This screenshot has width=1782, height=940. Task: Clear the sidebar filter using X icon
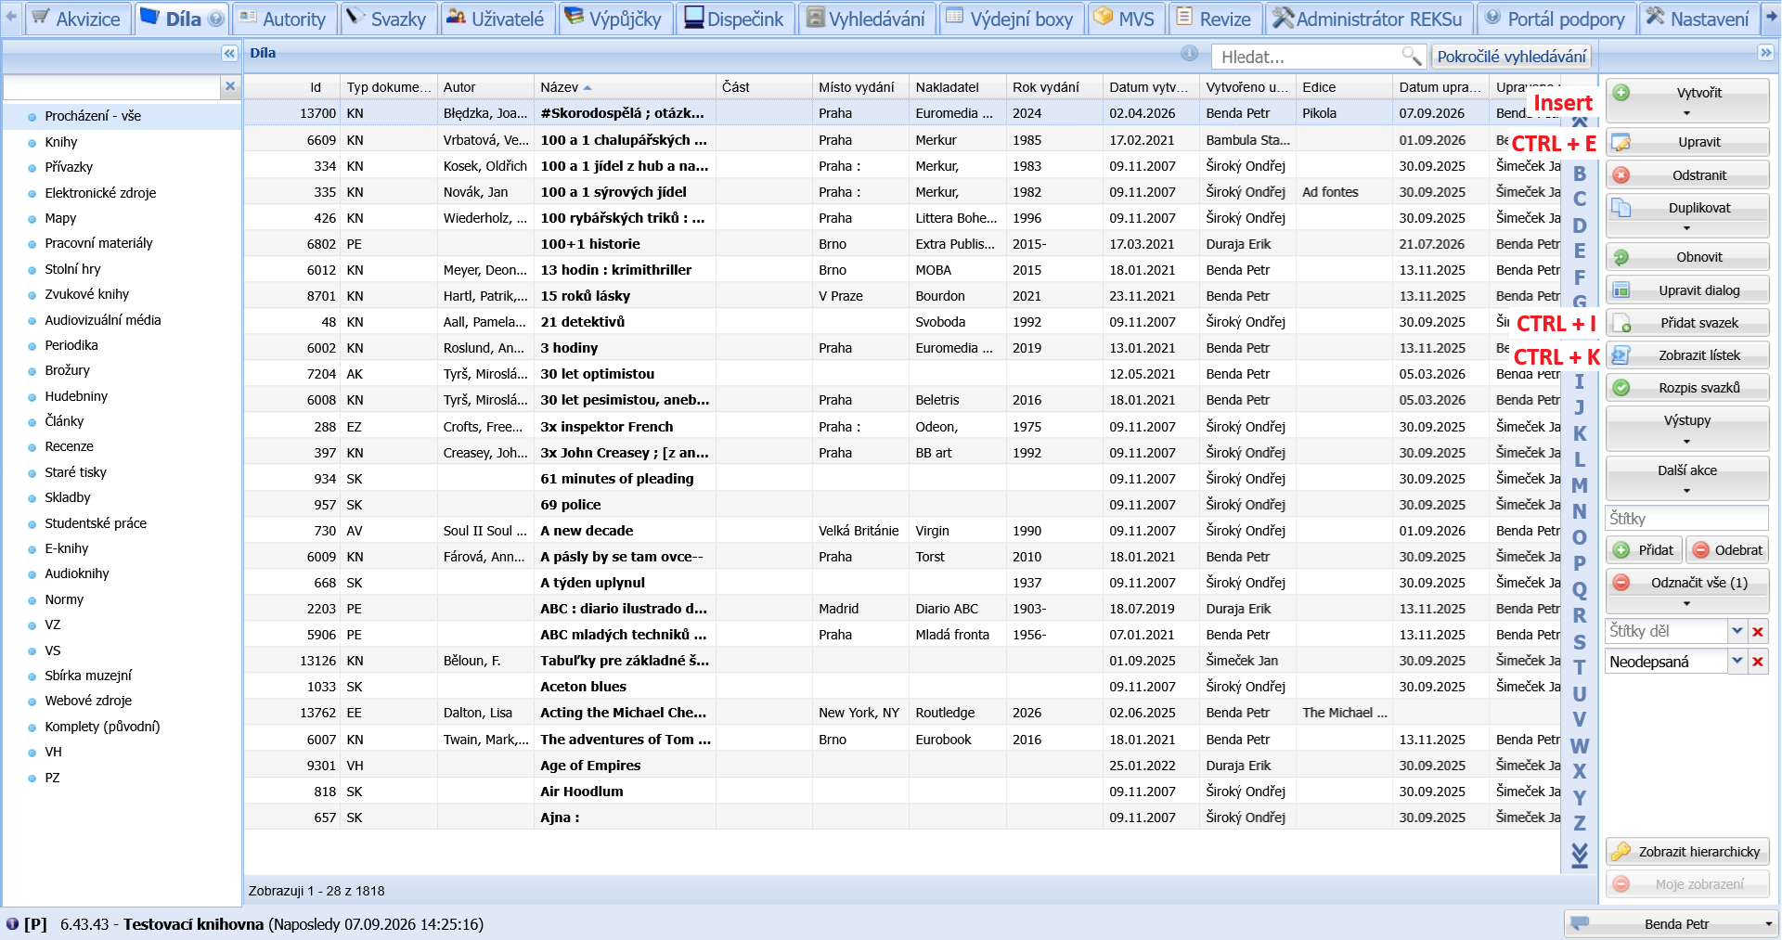pyautogui.click(x=230, y=86)
